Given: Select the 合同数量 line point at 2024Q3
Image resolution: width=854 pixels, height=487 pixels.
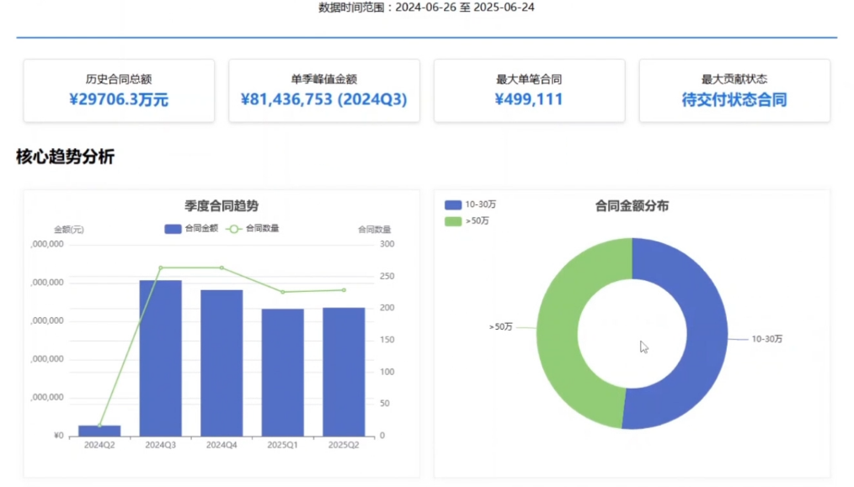Looking at the screenshot, I should tap(161, 268).
